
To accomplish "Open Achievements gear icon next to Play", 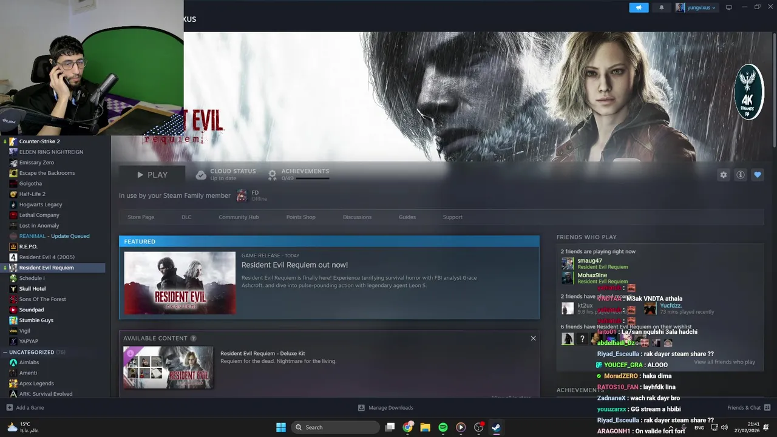I will pos(273,175).
